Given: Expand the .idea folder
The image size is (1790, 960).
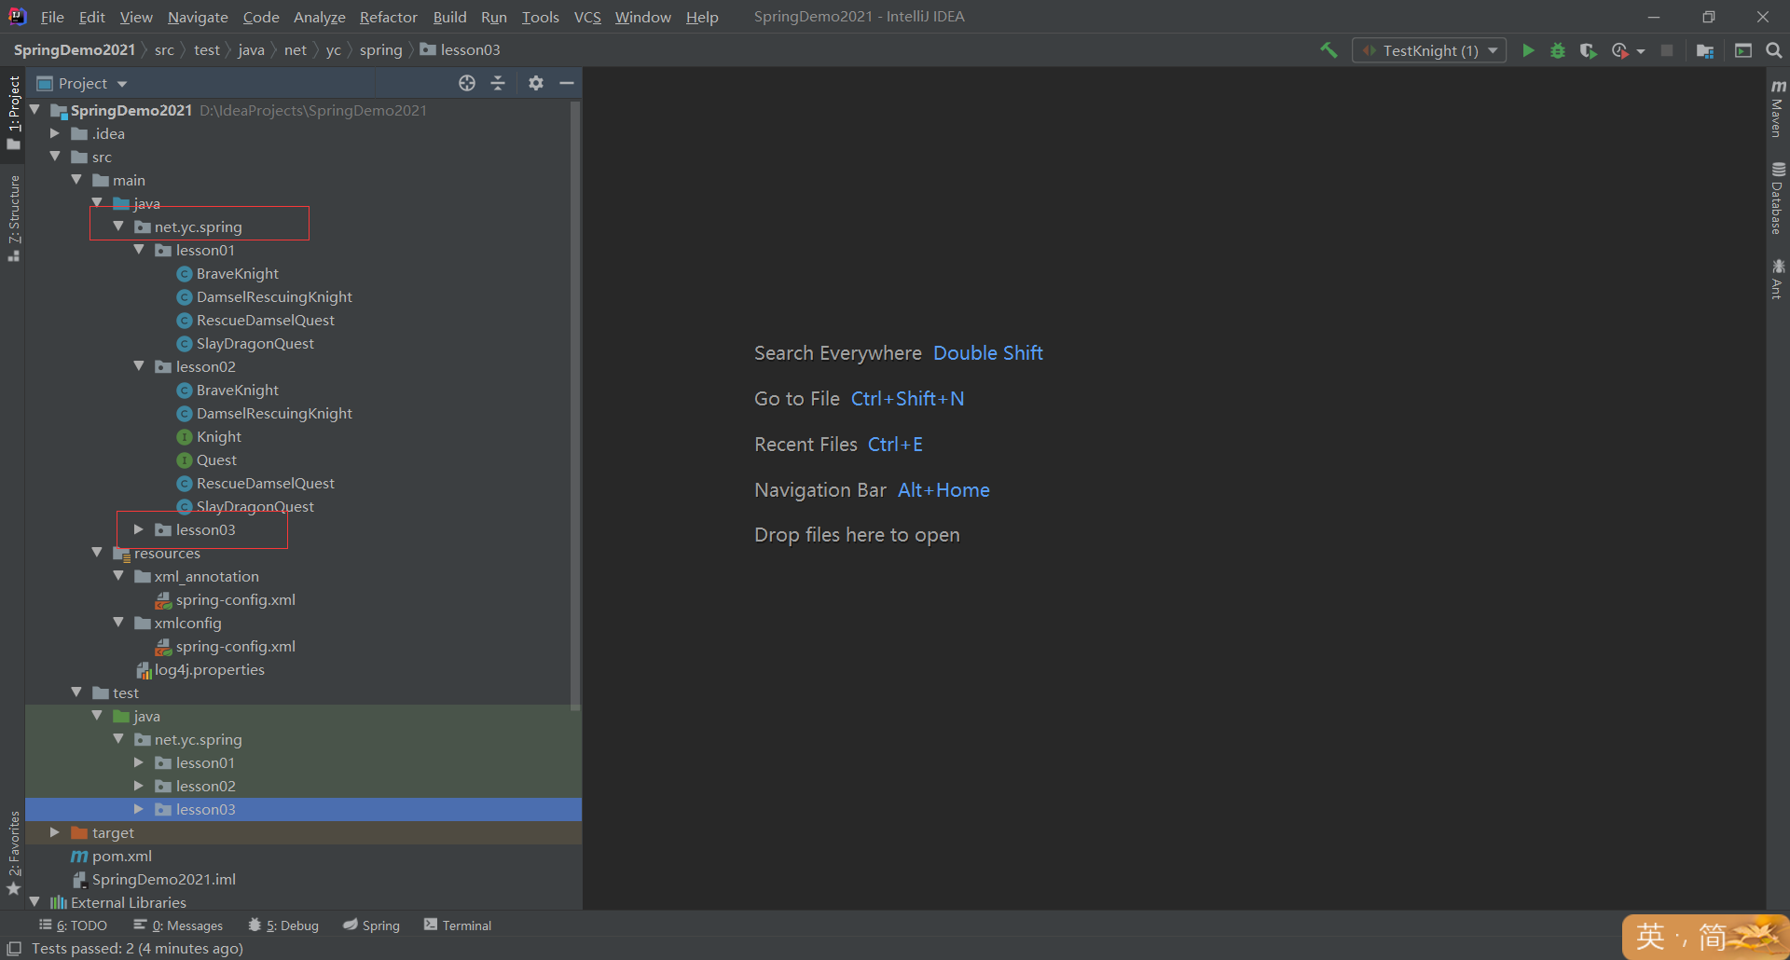Looking at the screenshot, I should tap(55, 133).
